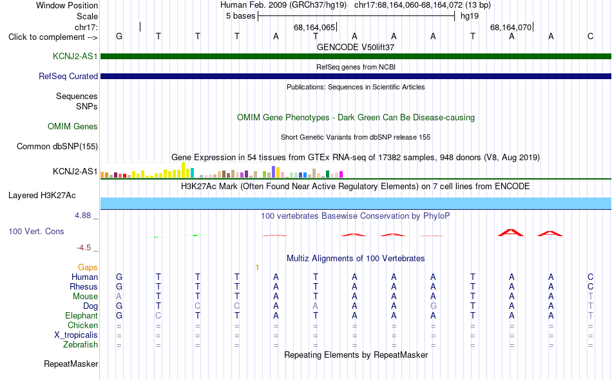The height and width of the screenshot is (379, 612).
Task: Click 'Repeating Elements by RepeatMasker' title
Action: (x=356, y=355)
